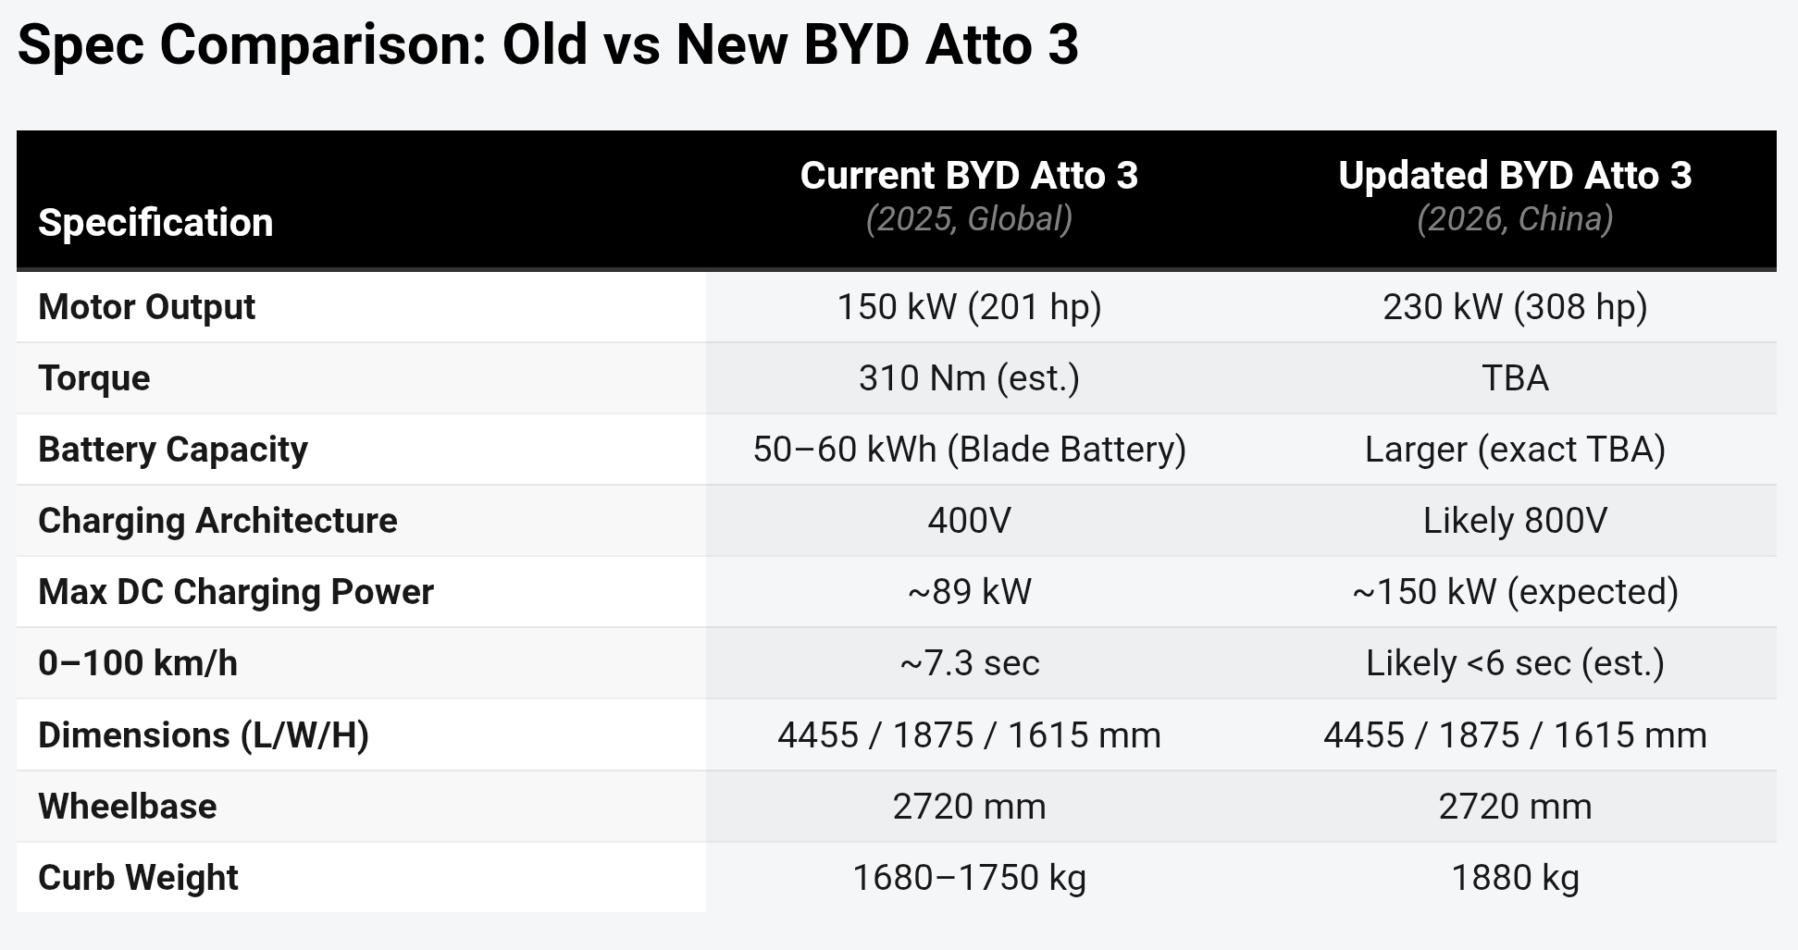Select the Battery Capacity row label
The width and height of the screenshot is (1798, 950).
pyautogui.click(x=172, y=450)
